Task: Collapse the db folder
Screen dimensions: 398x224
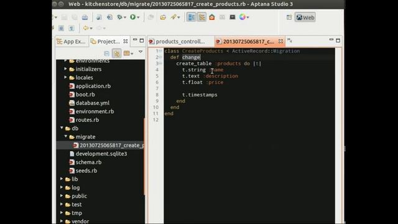Action: [x=62, y=128]
